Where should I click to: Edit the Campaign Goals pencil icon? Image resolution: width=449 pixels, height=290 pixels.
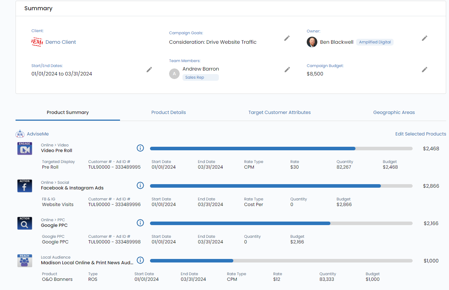click(x=287, y=38)
